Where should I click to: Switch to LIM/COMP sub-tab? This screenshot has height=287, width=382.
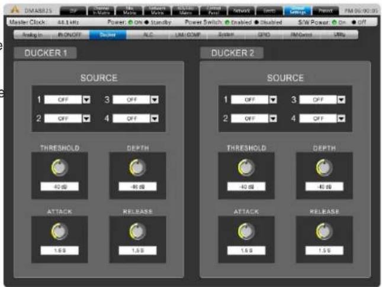[188, 35]
